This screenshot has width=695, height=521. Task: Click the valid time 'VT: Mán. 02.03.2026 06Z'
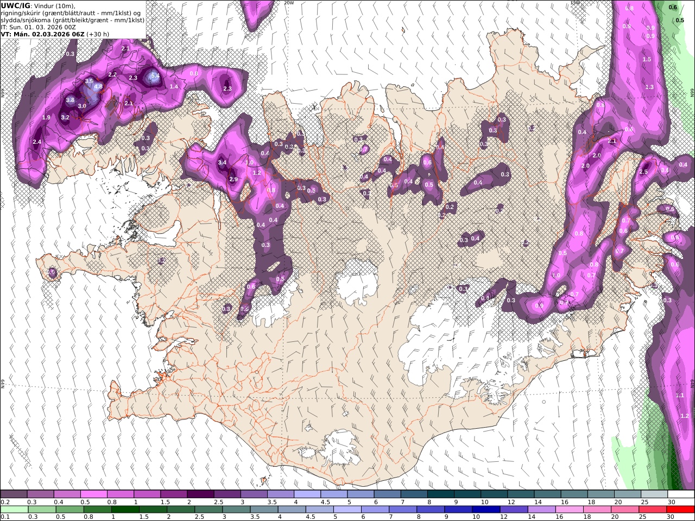tap(43, 34)
